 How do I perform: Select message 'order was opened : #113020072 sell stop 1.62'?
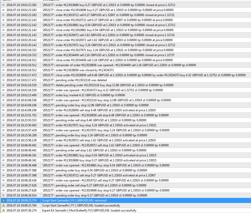pos(105,145)
